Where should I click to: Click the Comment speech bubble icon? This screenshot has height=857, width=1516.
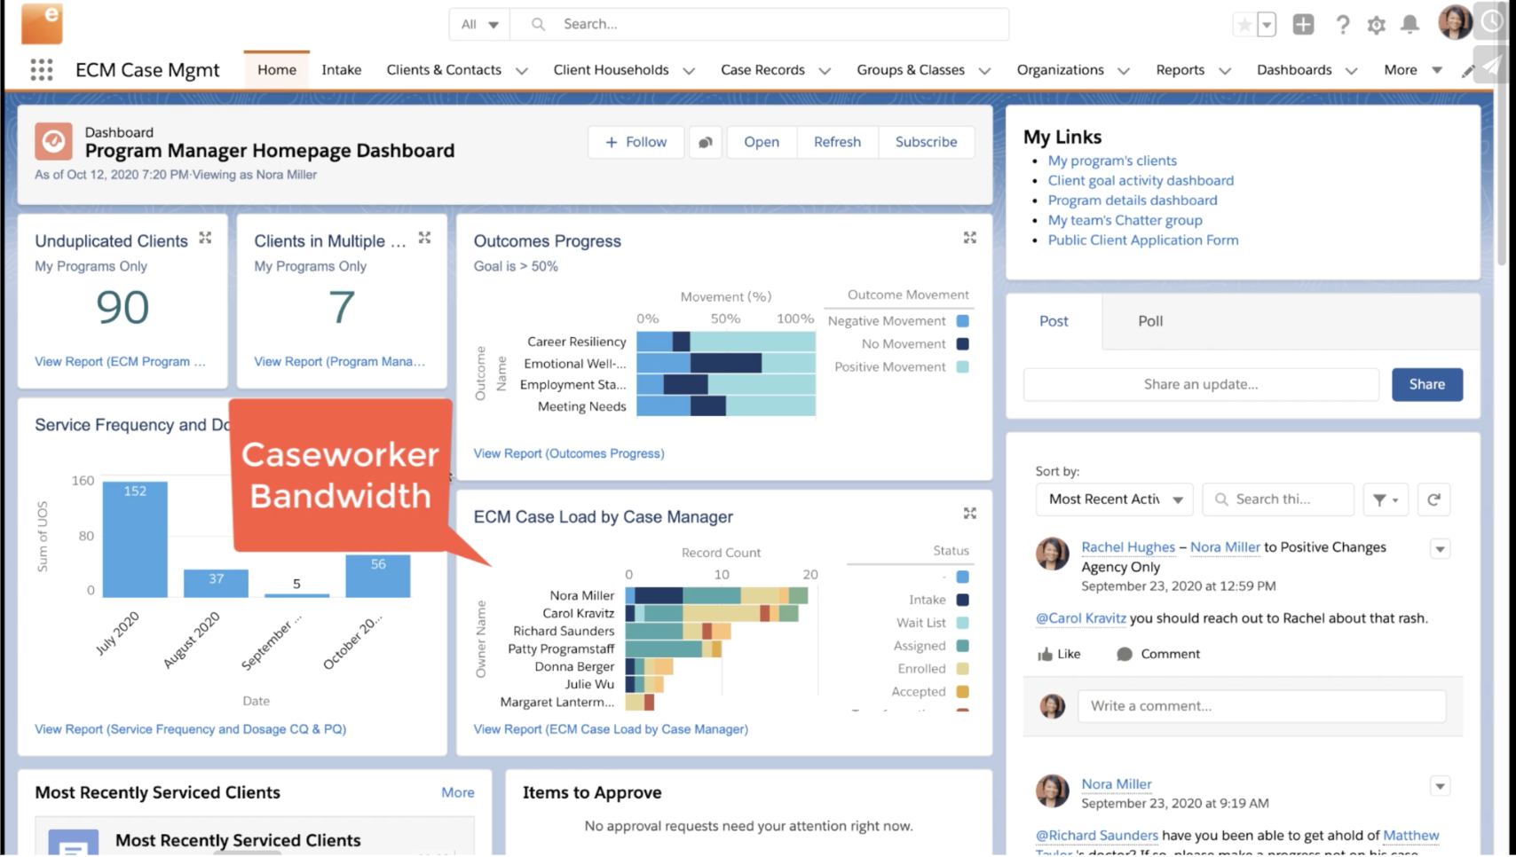(x=1124, y=654)
